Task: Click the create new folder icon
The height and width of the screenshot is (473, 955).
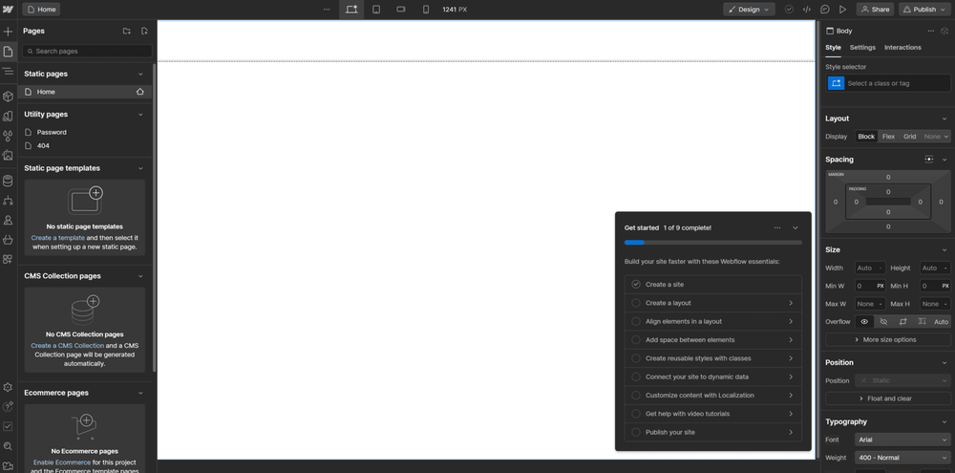Action: pos(126,32)
